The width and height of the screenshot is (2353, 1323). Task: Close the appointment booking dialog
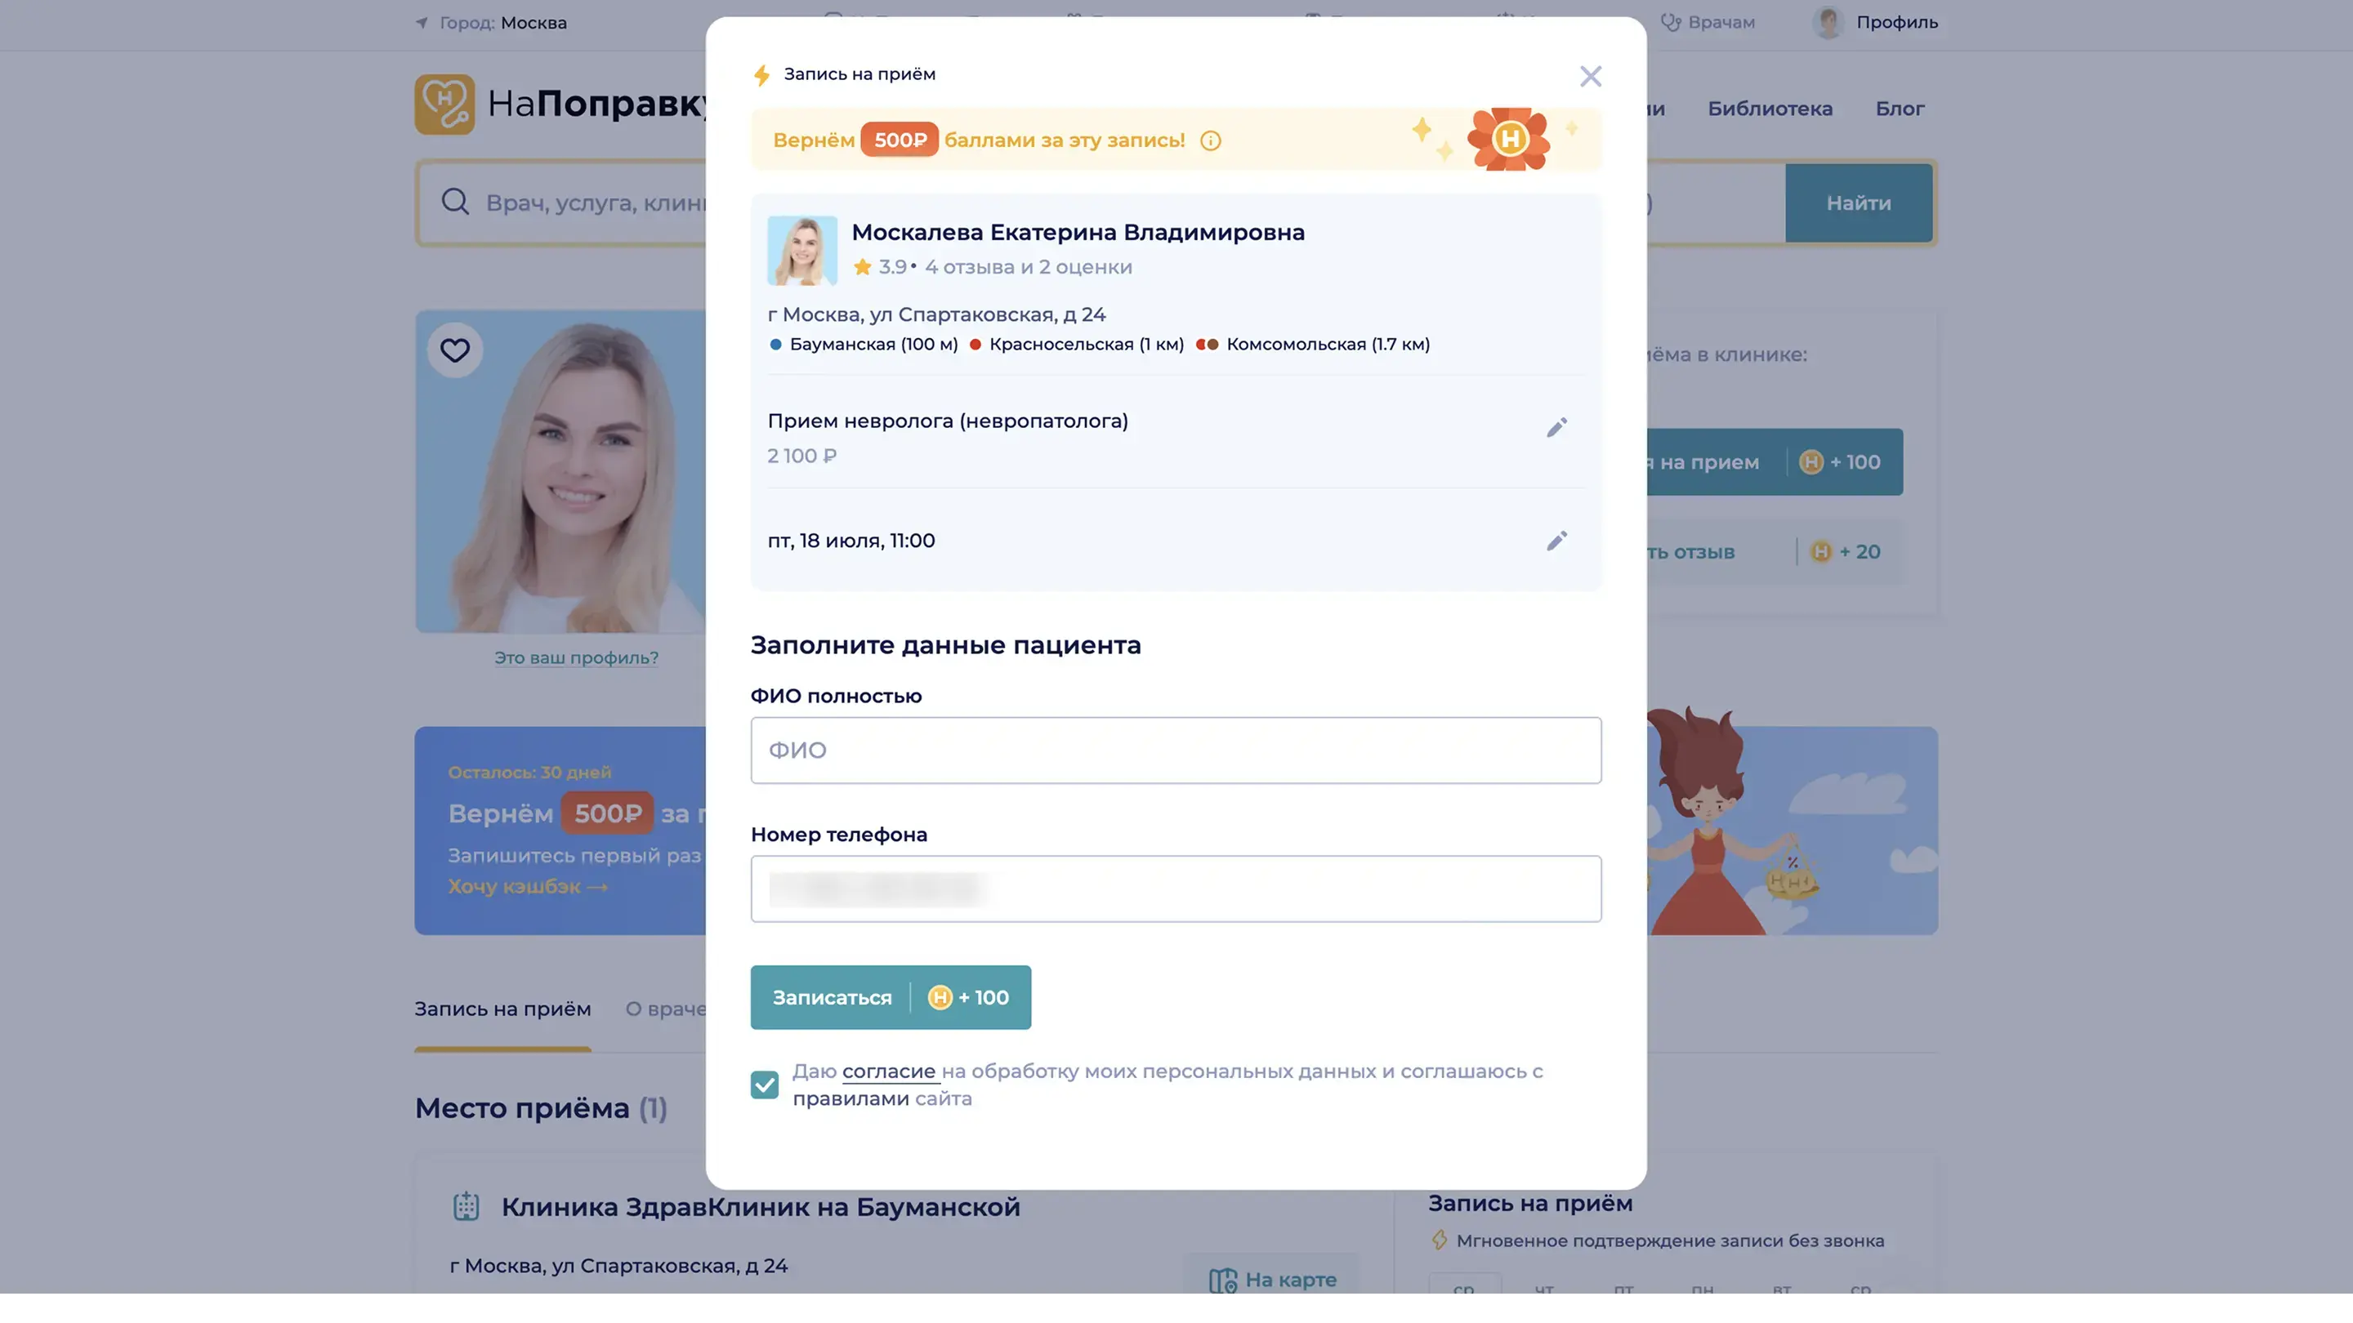1590,76
